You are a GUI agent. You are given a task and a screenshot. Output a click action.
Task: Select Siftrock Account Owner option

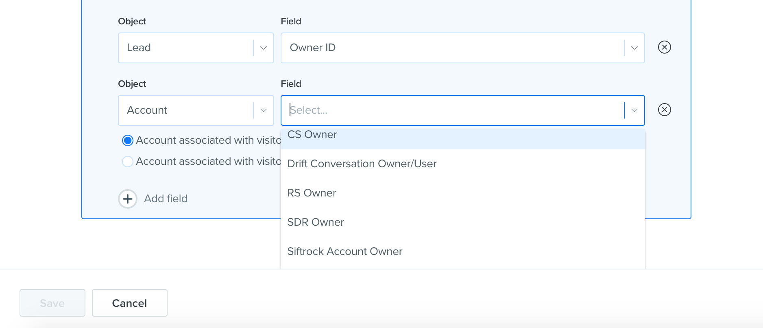coord(462,251)
